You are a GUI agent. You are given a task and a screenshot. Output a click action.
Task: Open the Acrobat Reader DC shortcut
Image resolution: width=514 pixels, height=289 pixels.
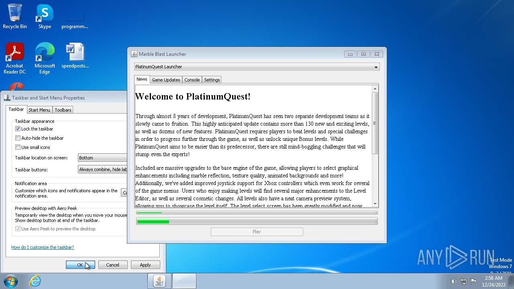[x=15, y=59]
